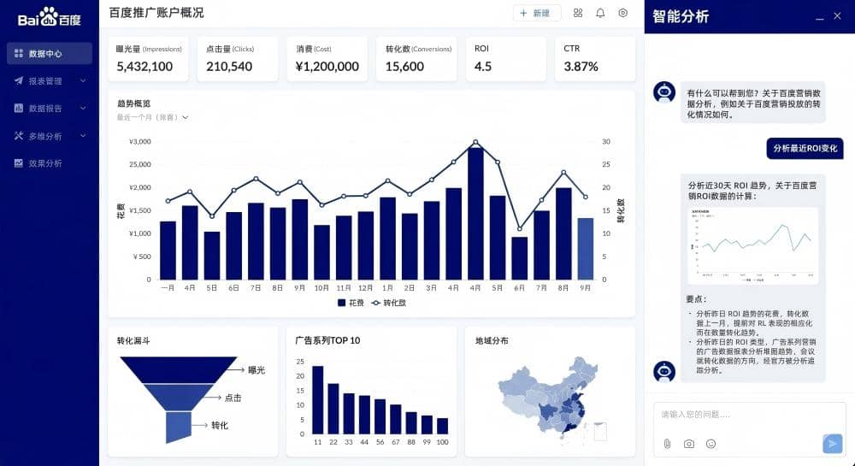Image resolution: width=855 pixels, height=466 pixels.
Task: Click the paperclip attachment icon
Action: 667,444
